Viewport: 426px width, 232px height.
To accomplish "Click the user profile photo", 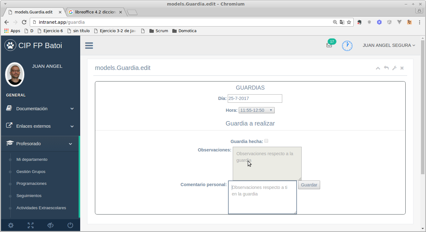I will pos(15,74).
